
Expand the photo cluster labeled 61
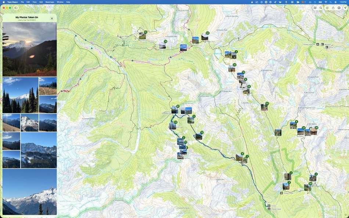pyautogui.click(x=178, y=106)
